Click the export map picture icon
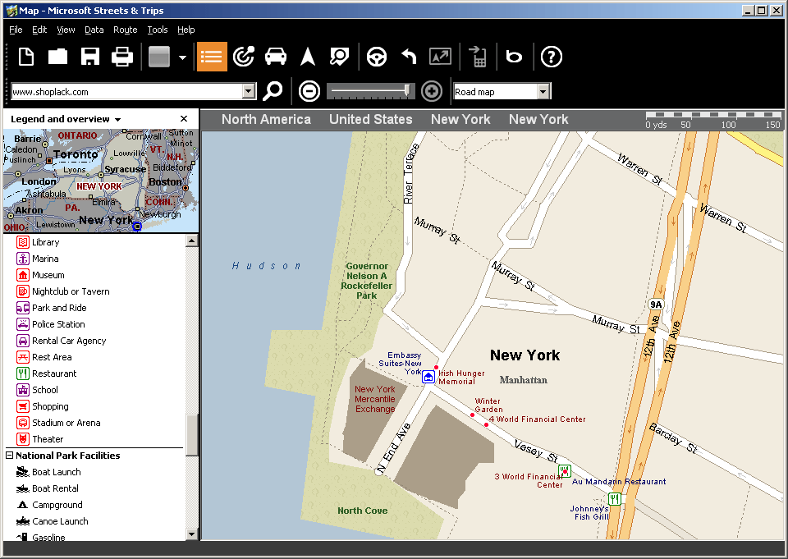Image resolution: width=788 pixels, height=559 pixels. pyautogui.click(x=440, y=57)
